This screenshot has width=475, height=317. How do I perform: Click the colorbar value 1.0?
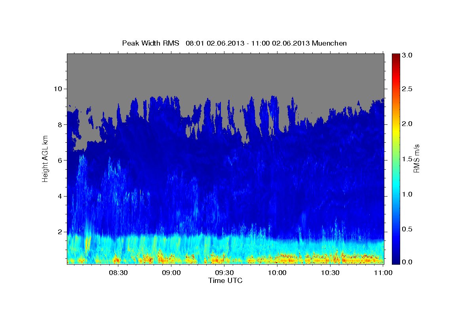(x=407, y=194)
